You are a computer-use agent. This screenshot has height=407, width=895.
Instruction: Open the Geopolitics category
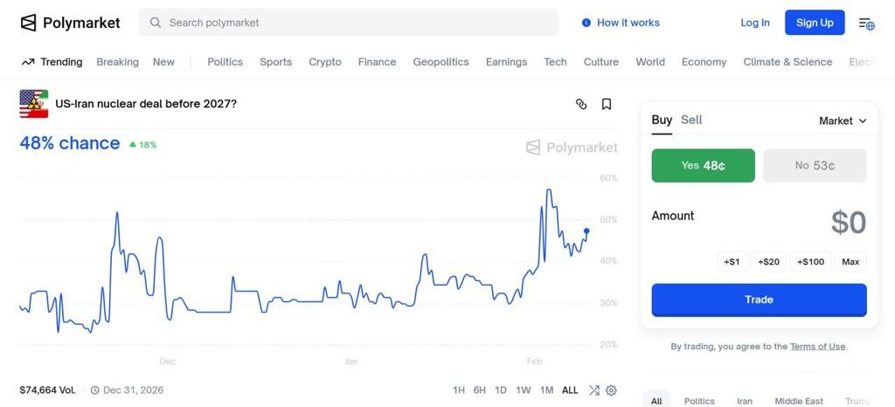click(x=441, y=62)
